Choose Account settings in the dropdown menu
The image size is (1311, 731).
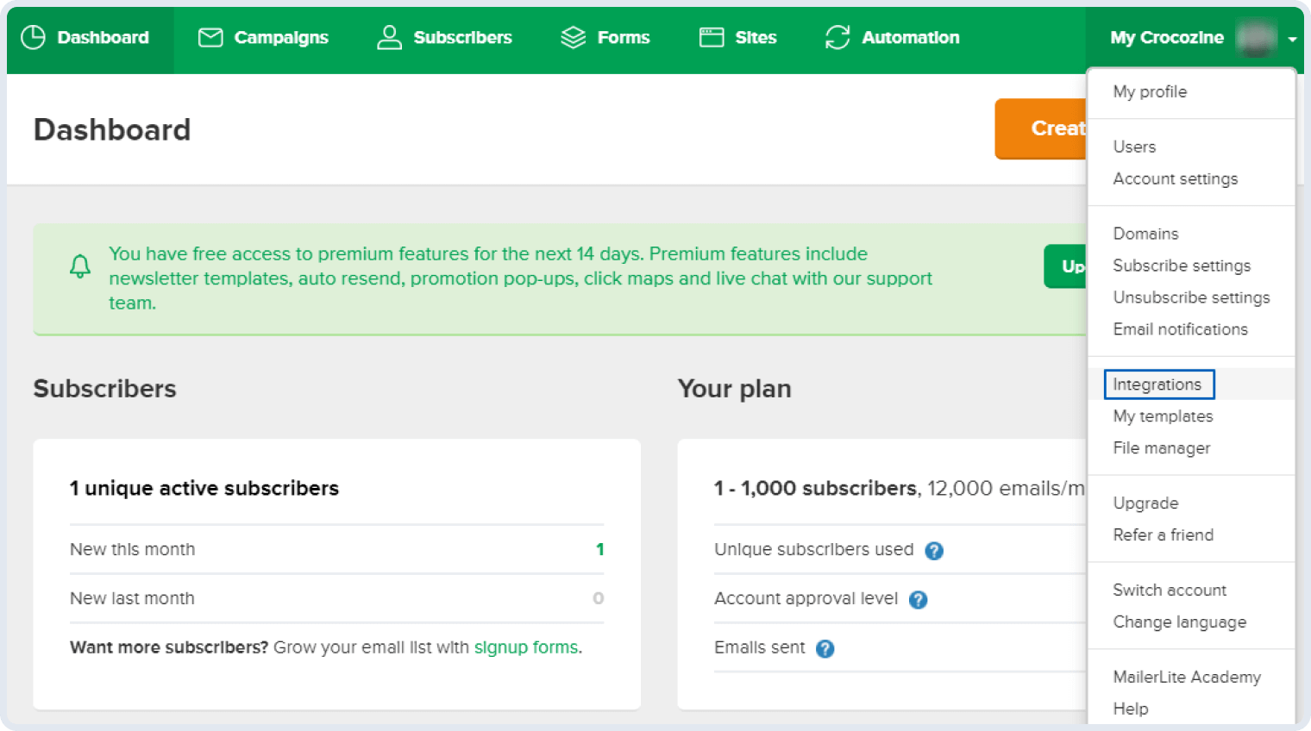(1176, 178)
